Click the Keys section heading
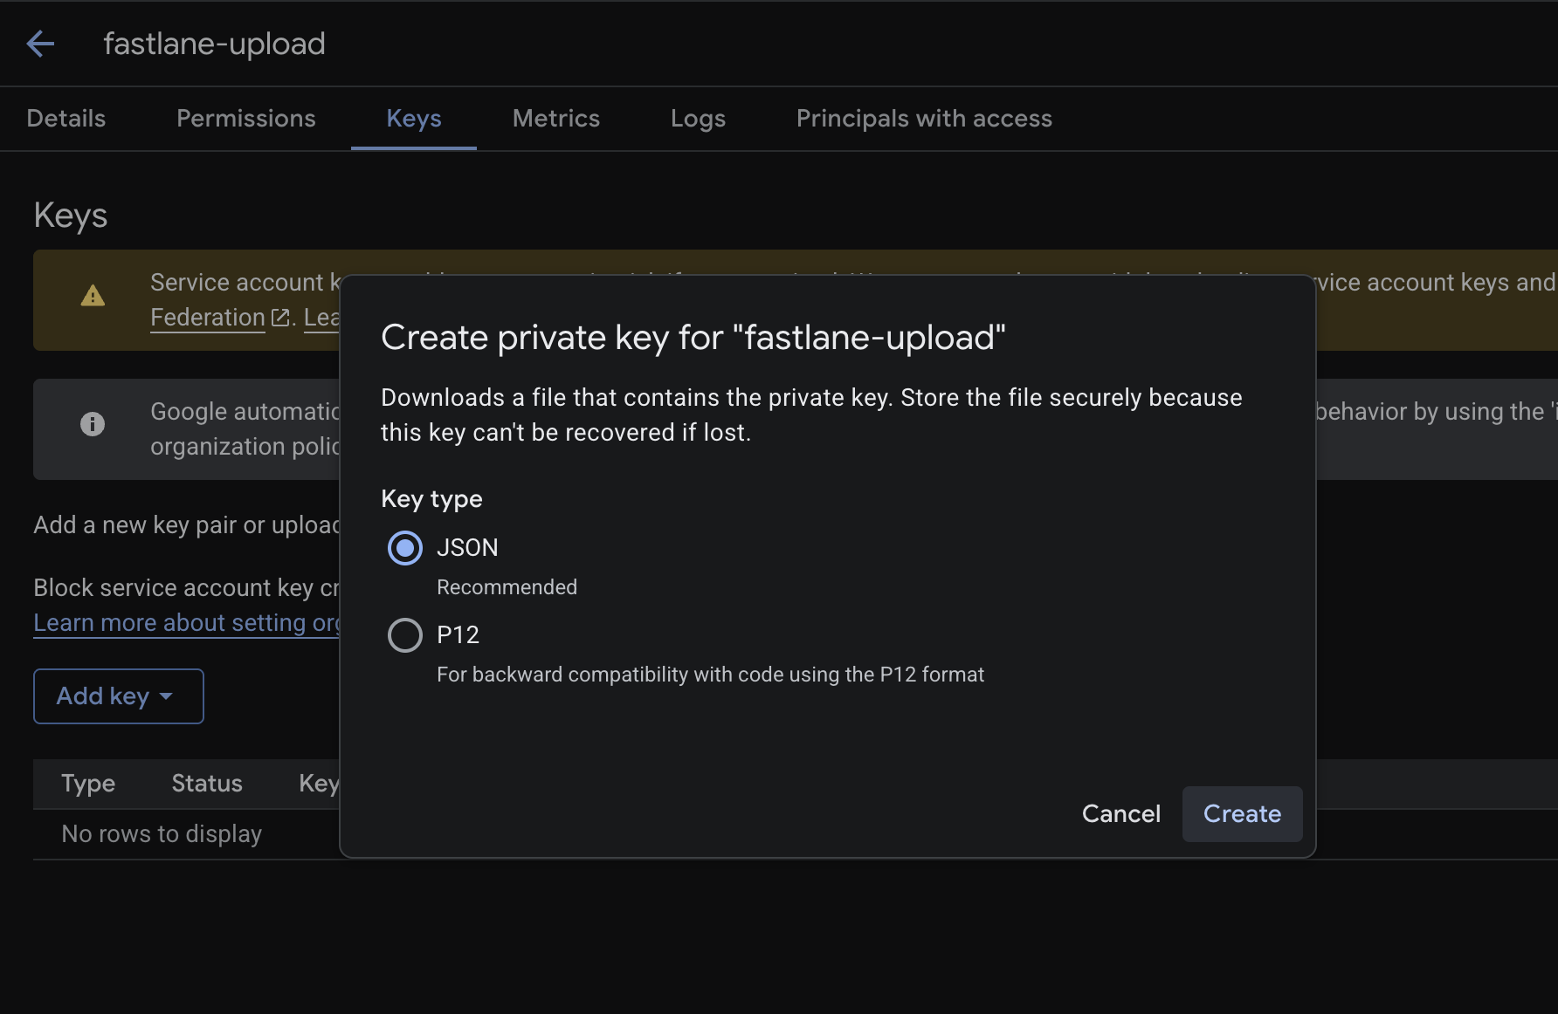Viewport: 1558px width, 1014px height. click(71, 216)
